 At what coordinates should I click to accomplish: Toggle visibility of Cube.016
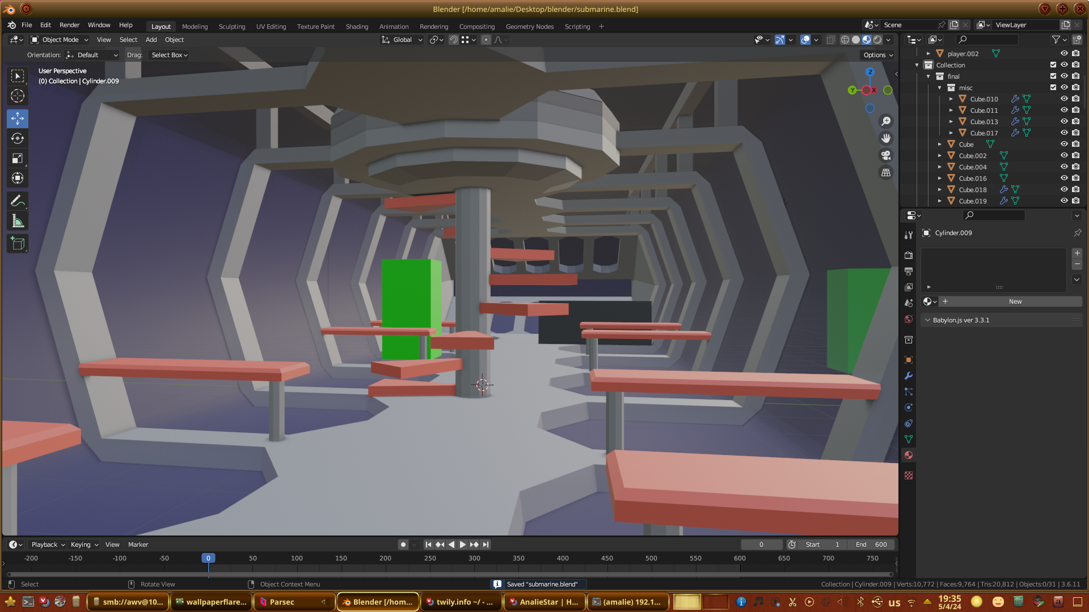point(1064,178)
